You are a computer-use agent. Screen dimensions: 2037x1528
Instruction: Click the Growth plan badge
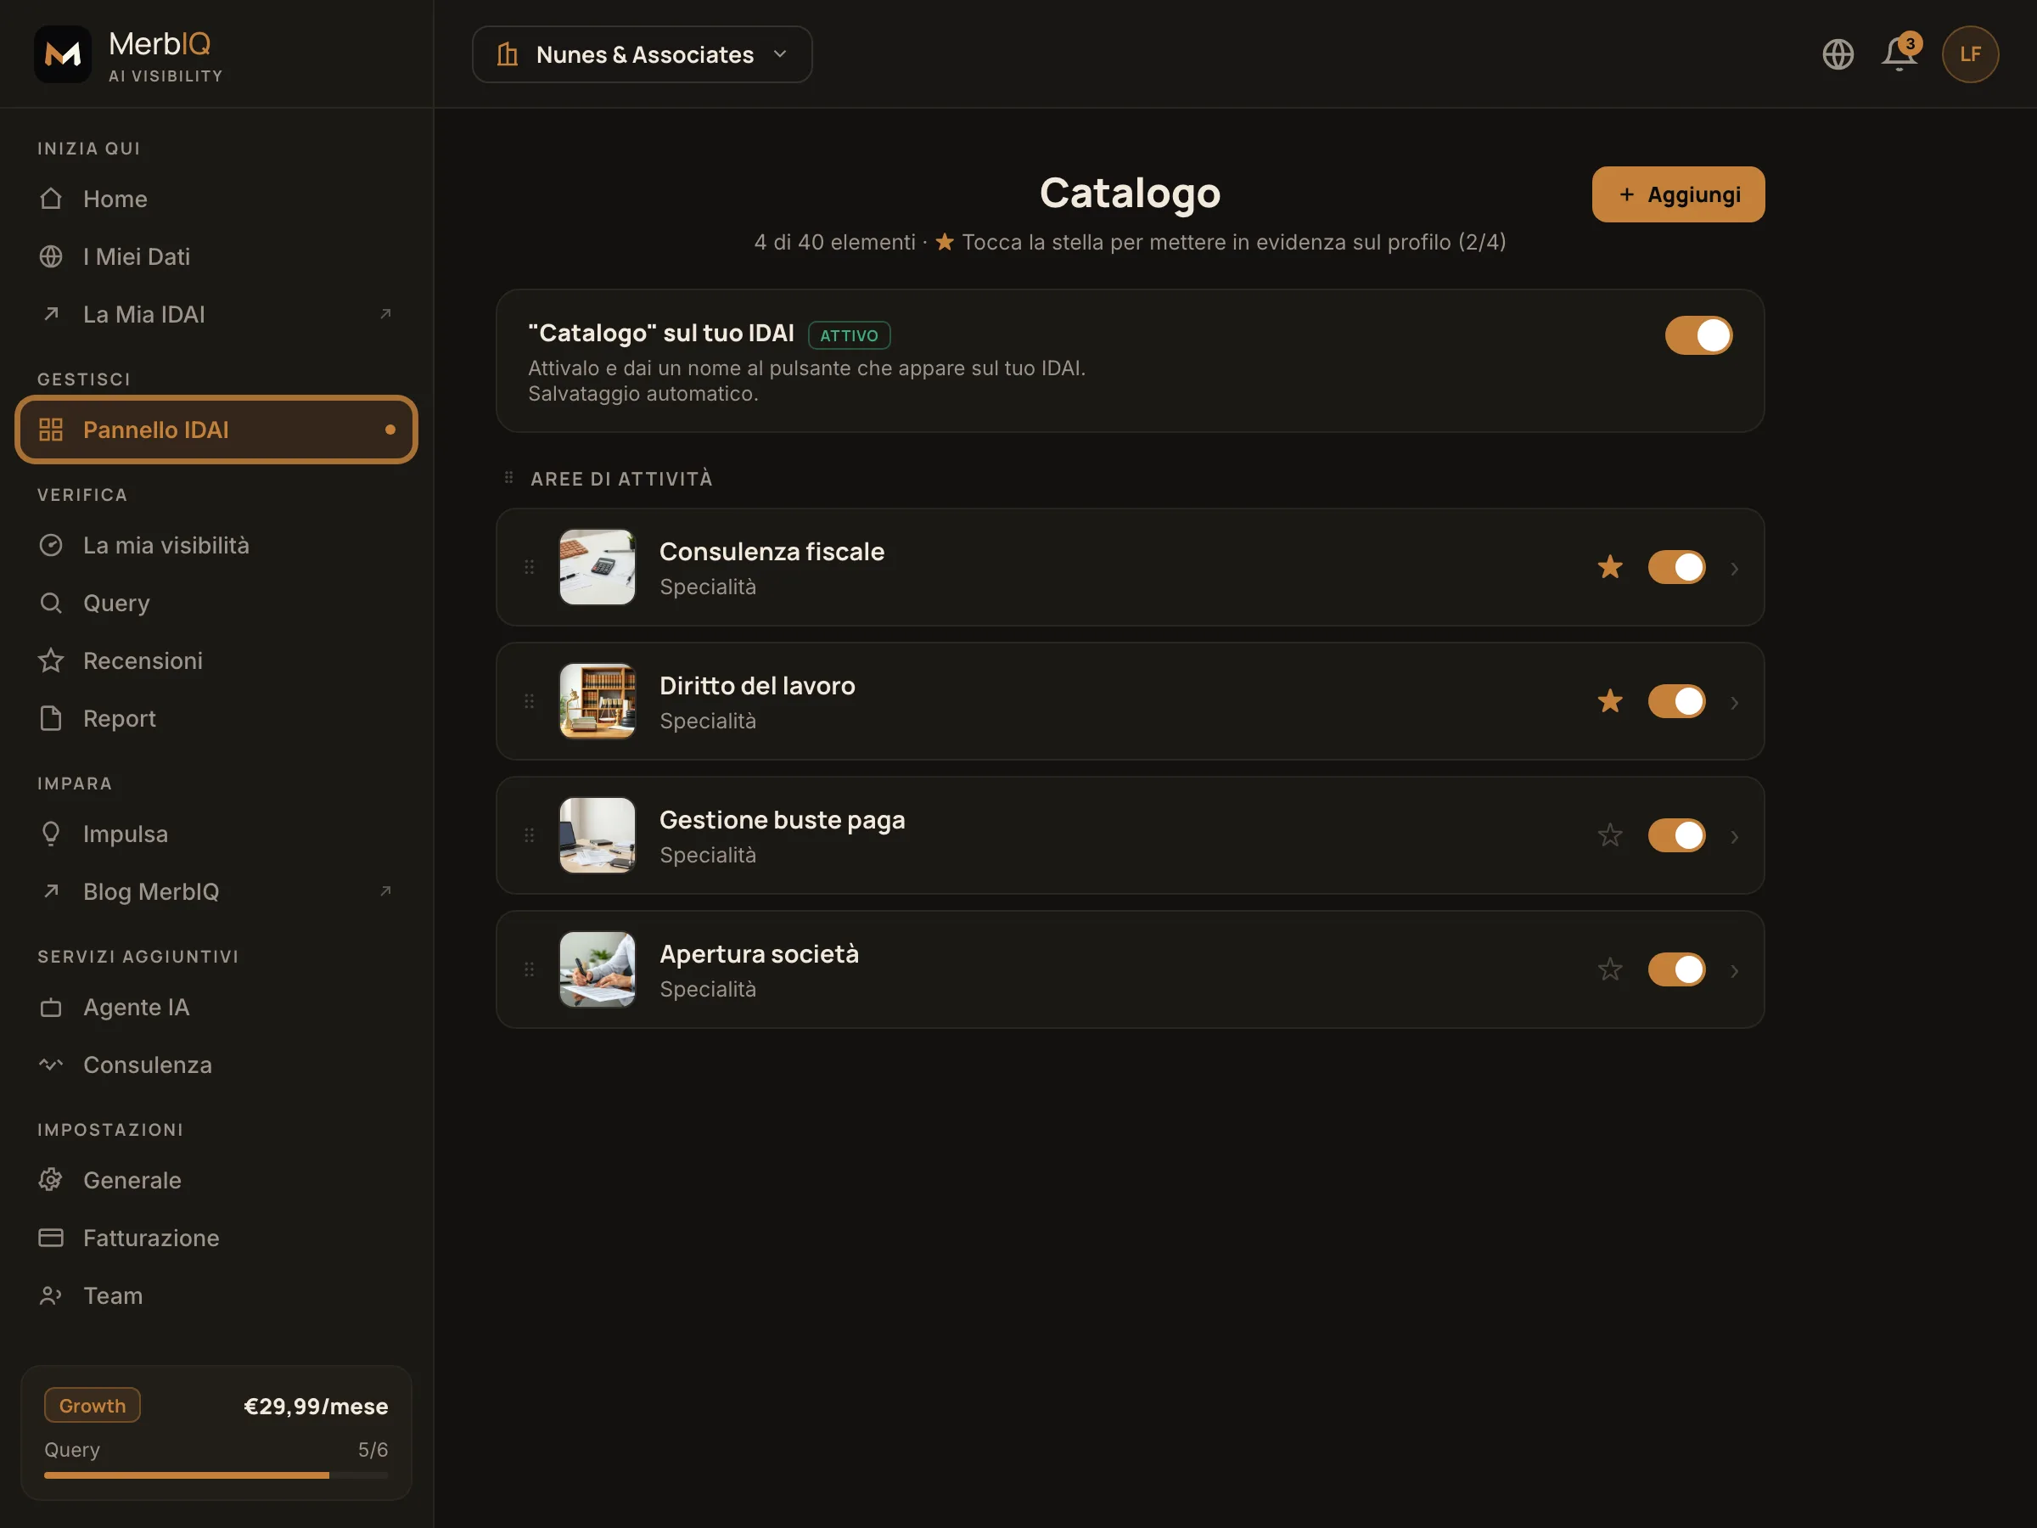(92, 1405)
